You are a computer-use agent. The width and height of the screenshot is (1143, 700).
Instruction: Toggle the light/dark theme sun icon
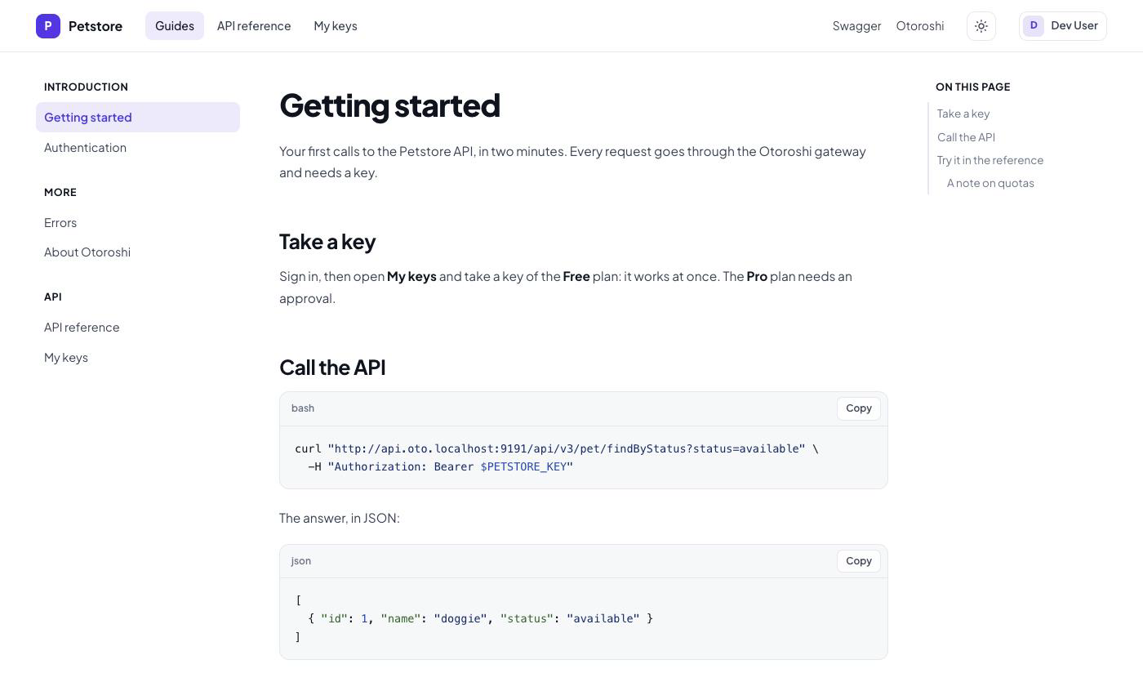point(981,26)
